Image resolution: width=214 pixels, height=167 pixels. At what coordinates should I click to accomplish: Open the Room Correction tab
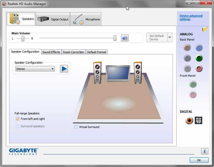tap(73, 52)
